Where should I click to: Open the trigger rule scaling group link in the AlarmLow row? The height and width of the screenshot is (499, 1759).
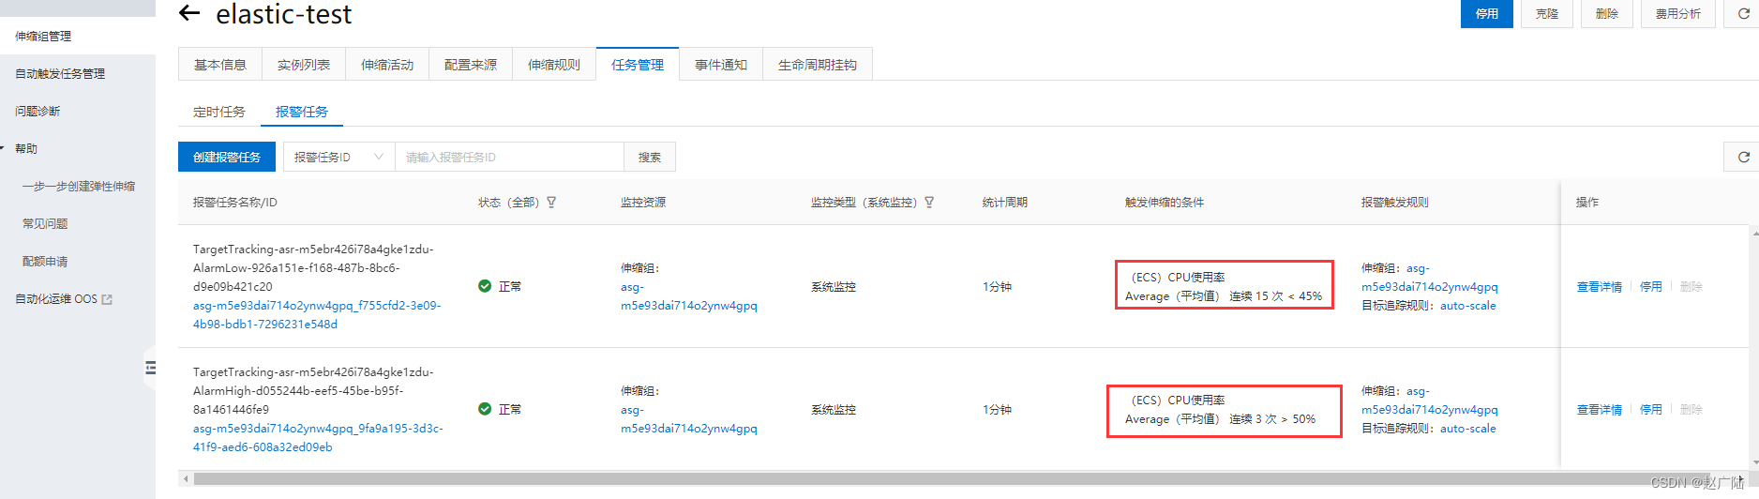point(1430,278)
